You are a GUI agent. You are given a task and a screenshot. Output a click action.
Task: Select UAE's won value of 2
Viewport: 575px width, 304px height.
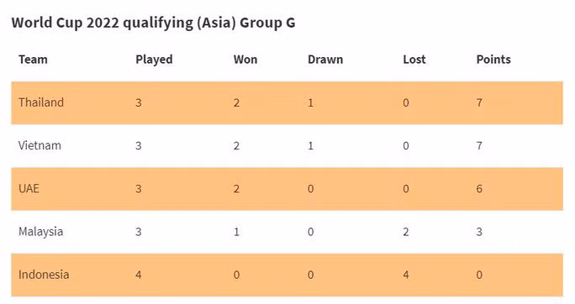click(x=236, y=189)
